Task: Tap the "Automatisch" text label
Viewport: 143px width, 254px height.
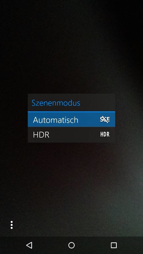Action: tap(56, 120)
